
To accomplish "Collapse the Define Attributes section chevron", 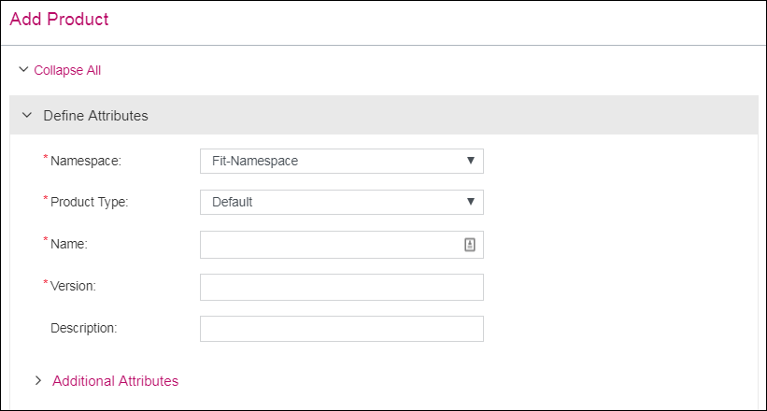I will tap(26, 116).
